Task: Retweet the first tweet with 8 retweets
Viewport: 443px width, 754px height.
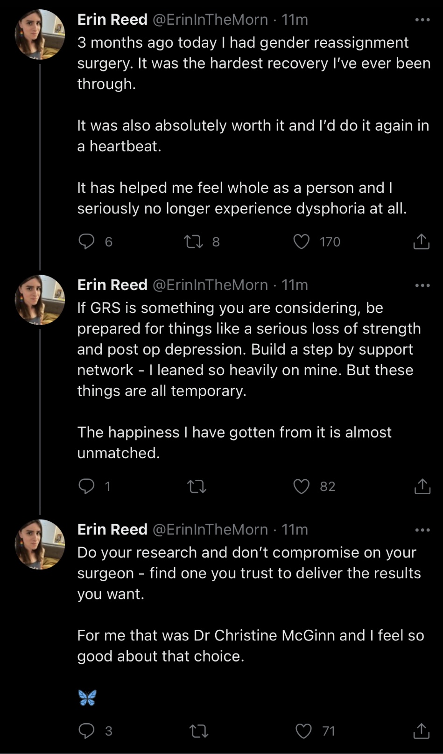Action: click(193, 242)
